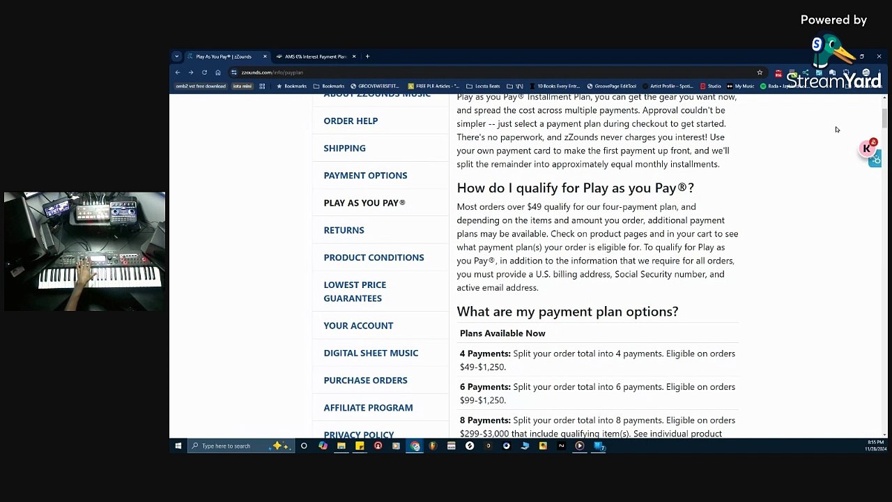Open the 10 Books Every Entr... bookmark
Image resolution: width=892 pixels, height=502 pixels.
555,86
